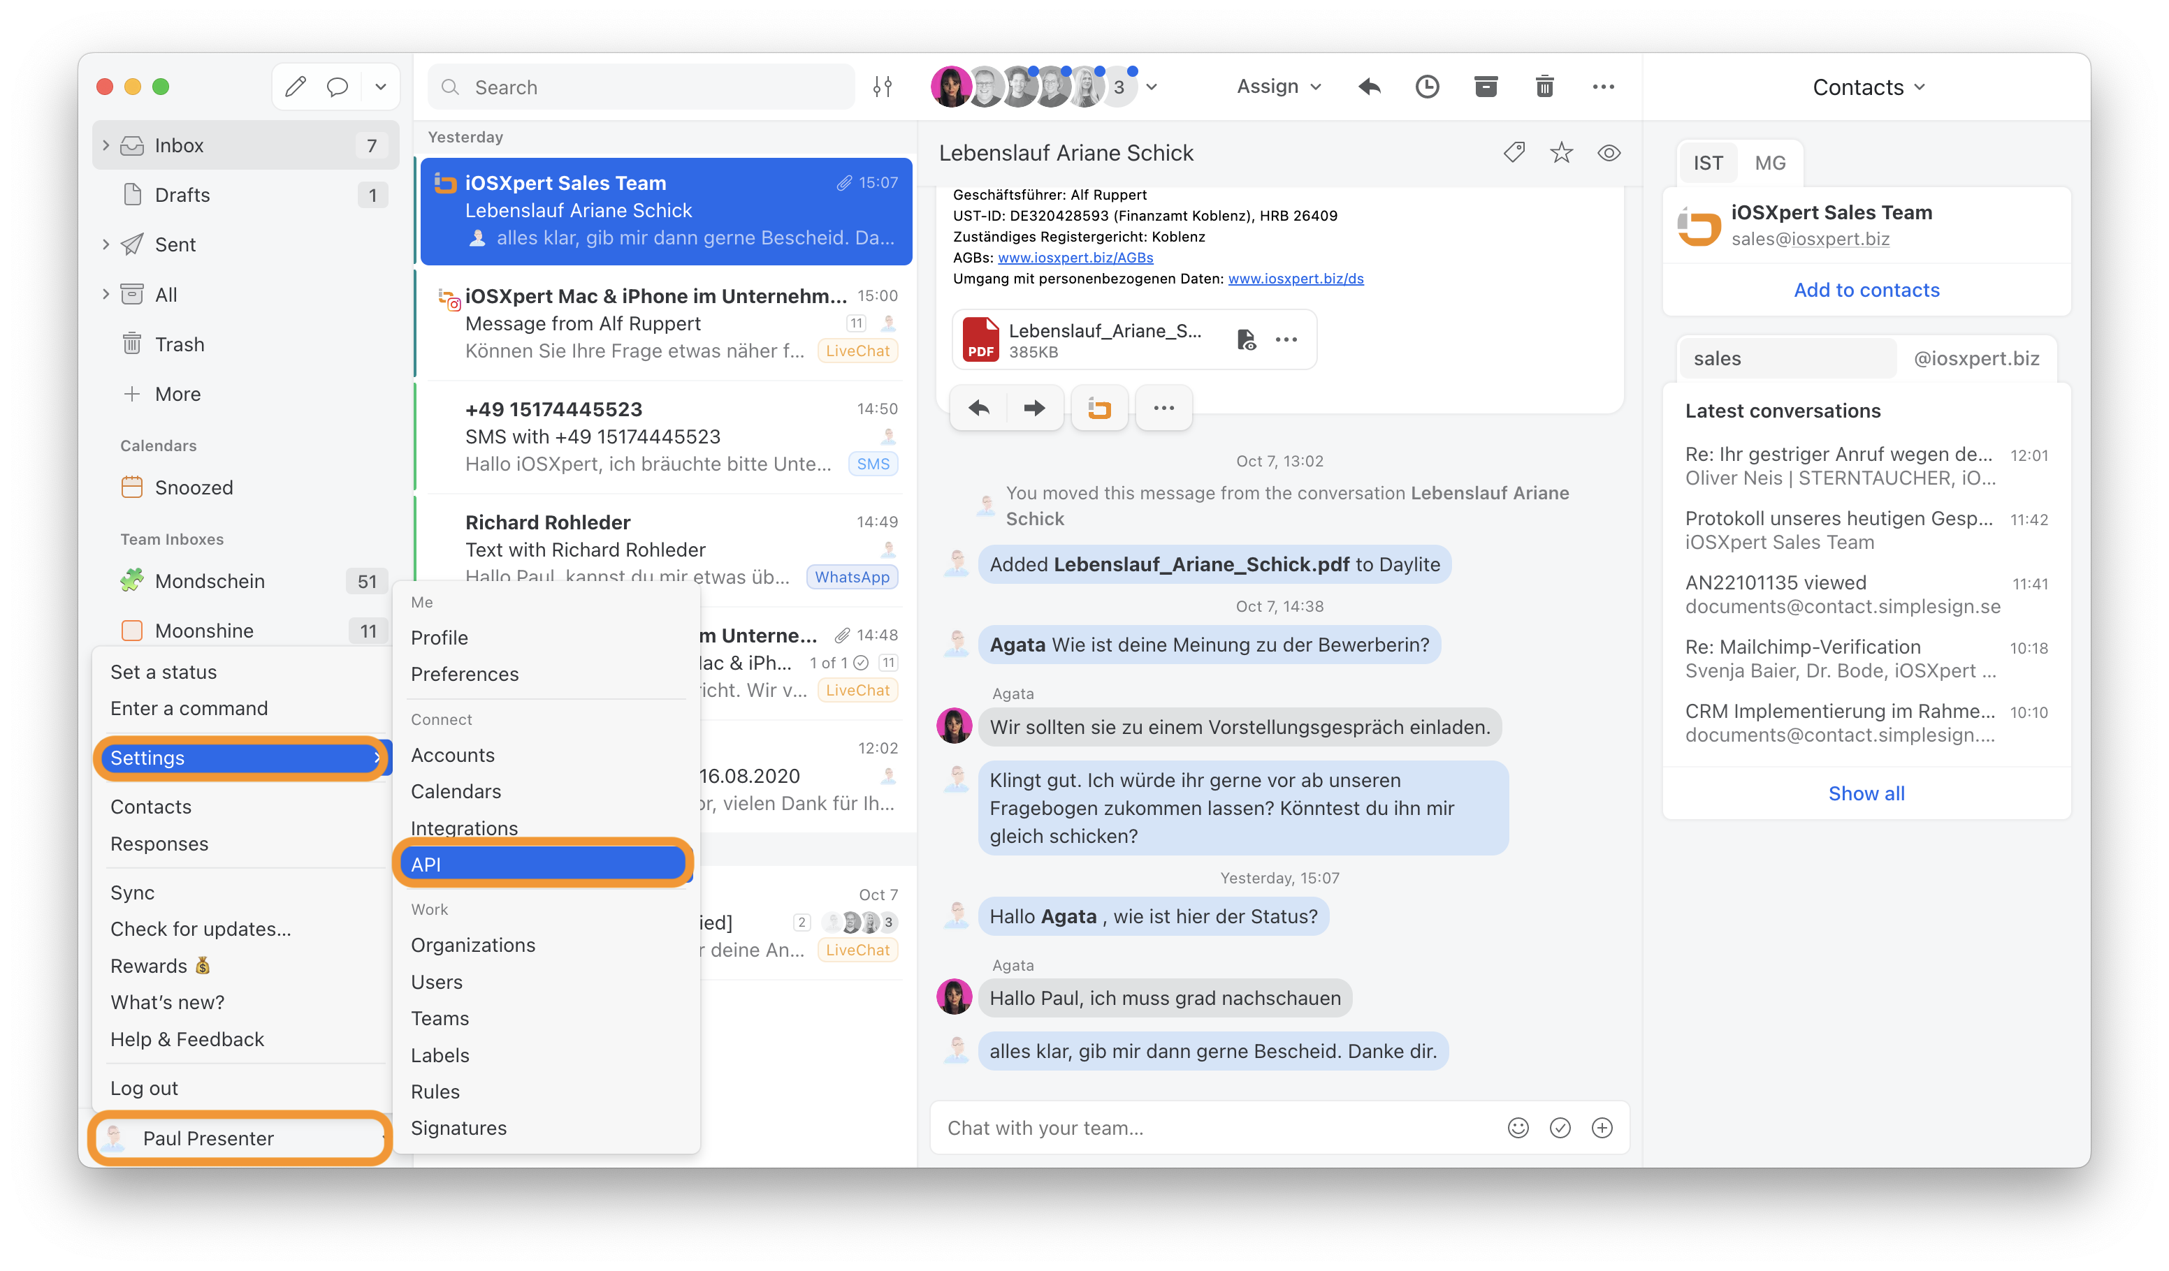
Task: Delete conversation with trash icon
Action: coord(1544,87)
